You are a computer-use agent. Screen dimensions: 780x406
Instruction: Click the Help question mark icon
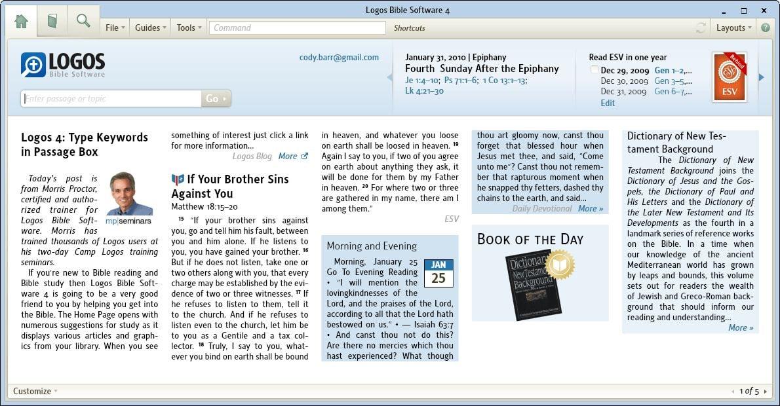766,28
